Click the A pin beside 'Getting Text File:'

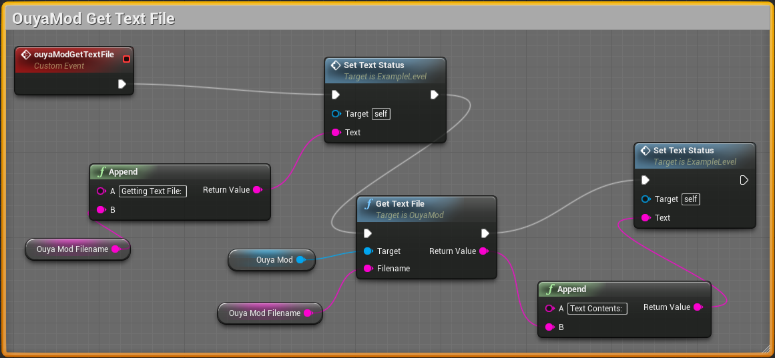coord(101,191)
